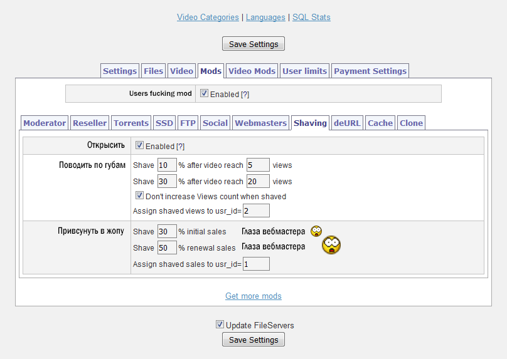
Task: Follow the Get more mods link
Action: click(x=253, y=296)
